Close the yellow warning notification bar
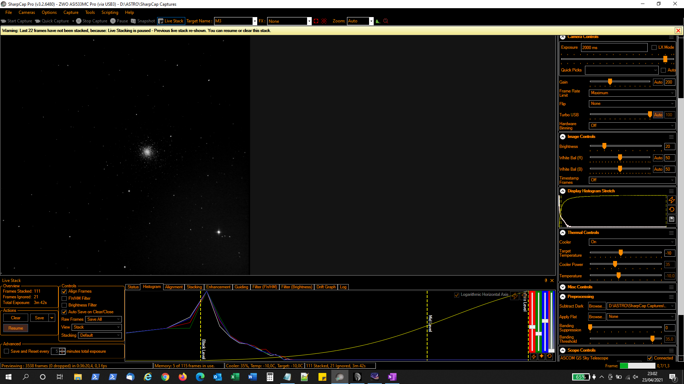Viewport: 684px width, 384px height. [x=678, y=31]
